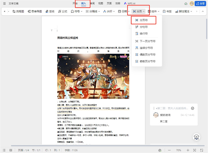Open the outline list icon in the status bar
This screenshot has height=153, width=208.
pyautogui.click(x=4, y=150)
